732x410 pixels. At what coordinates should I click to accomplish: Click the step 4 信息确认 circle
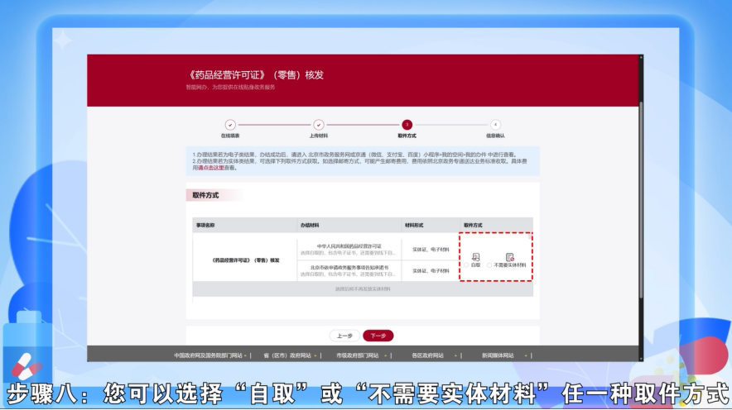click(x=495, y=125)
